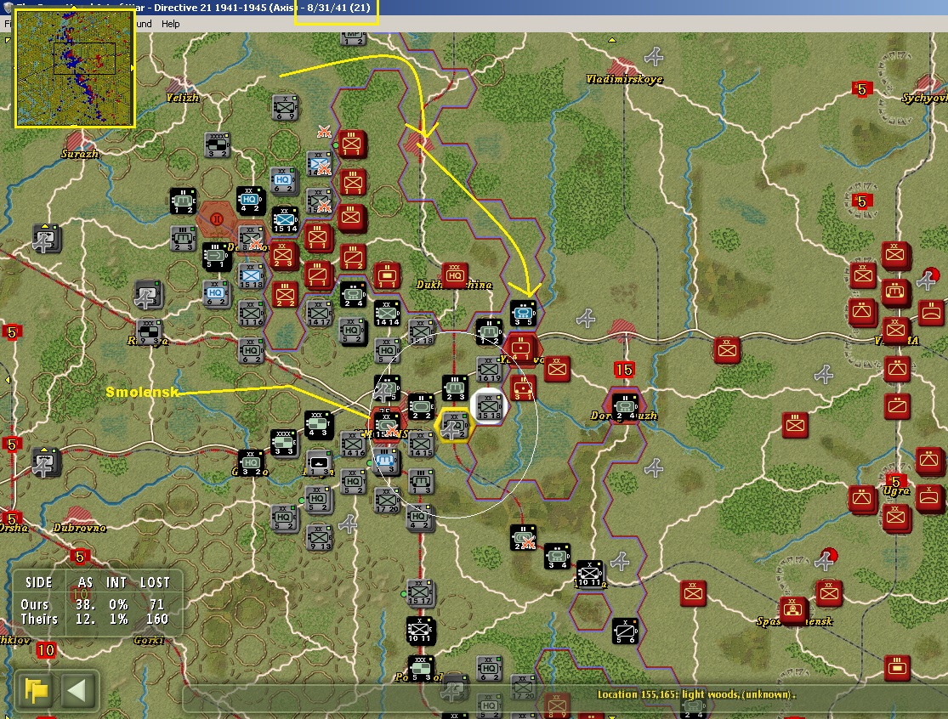Viewport: 948px width, 719px height.
Task: Click the airfield icon east of the 3-5 unit
Action: (585, 318)
